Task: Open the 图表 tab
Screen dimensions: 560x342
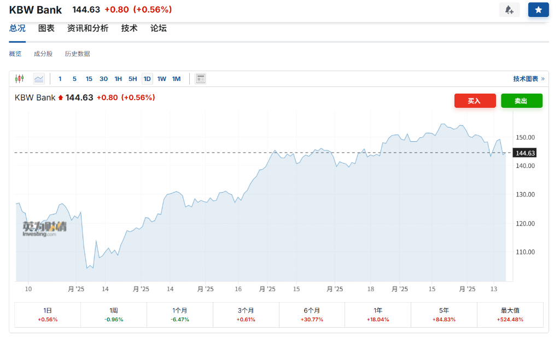Action: pos(46,28)
